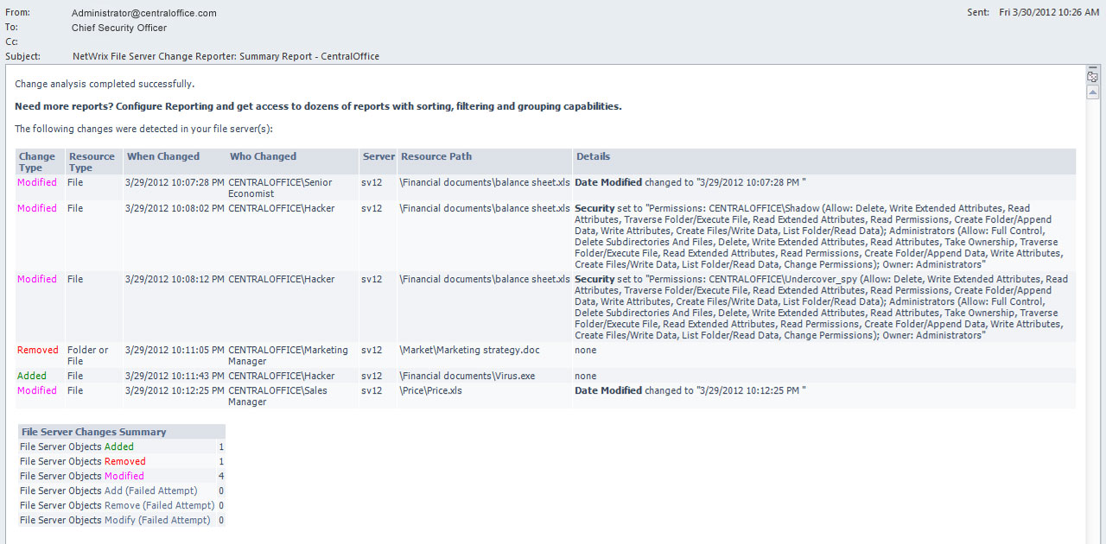1106x544 pixels.
Task: Click timestamp 3/29/2012 10:07:28 PM in When Changed
Action: [175, 182]
